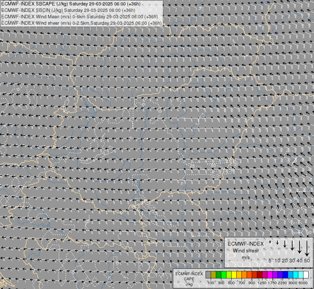Image resolution: width=314 pixels, height=289 pixels.
Task: Click the '700' CAPE legend label
Action: (242, 283)
